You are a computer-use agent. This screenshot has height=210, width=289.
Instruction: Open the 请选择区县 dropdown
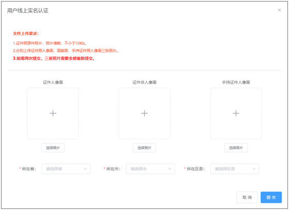point(234,169)
